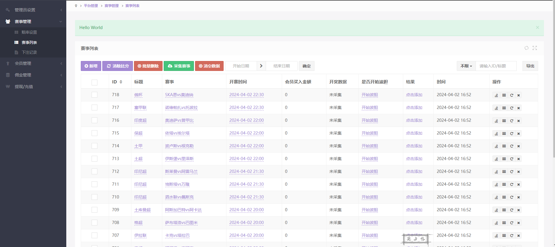Click the edit icon for row 718
The height and width of the screenshot is (247, 555).
[x=496, y=95]
